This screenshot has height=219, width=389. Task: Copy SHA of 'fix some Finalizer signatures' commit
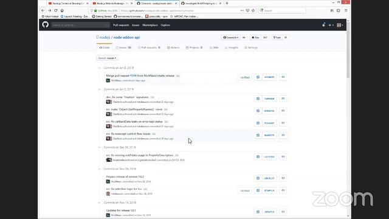[x=258, y=99]
